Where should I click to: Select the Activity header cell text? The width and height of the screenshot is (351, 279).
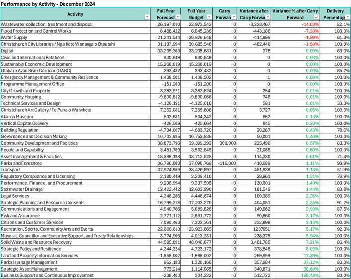pos(75,14)
